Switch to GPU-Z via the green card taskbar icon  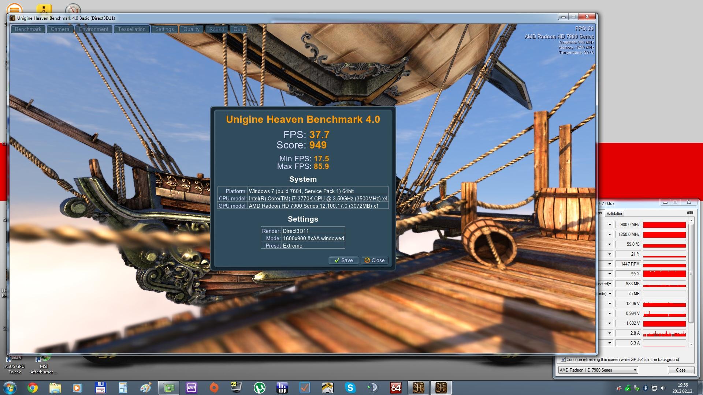(169, 388)
